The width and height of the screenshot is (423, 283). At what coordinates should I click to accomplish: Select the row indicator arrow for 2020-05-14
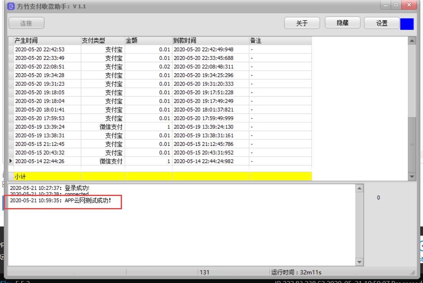tap(11, 161)
